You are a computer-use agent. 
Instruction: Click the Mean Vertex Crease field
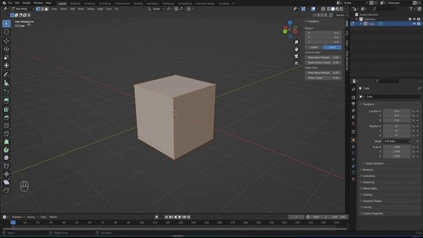pos(323,62)
